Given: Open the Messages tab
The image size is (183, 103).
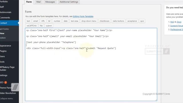Looking at the screenshot, I should point(50,2).
